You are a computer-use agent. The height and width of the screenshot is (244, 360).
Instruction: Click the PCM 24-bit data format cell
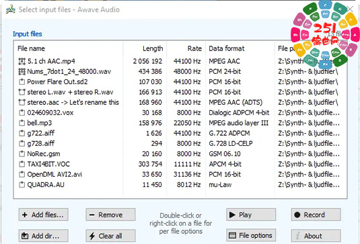coord(225,71)
